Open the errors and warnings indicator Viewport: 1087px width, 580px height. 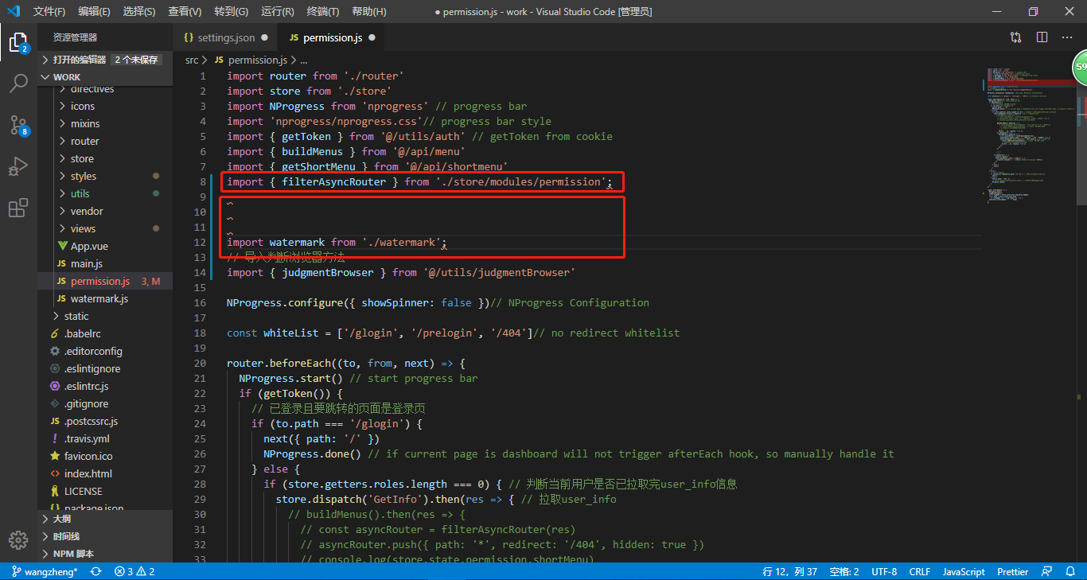pyautogui.click(x=134, y=571)
